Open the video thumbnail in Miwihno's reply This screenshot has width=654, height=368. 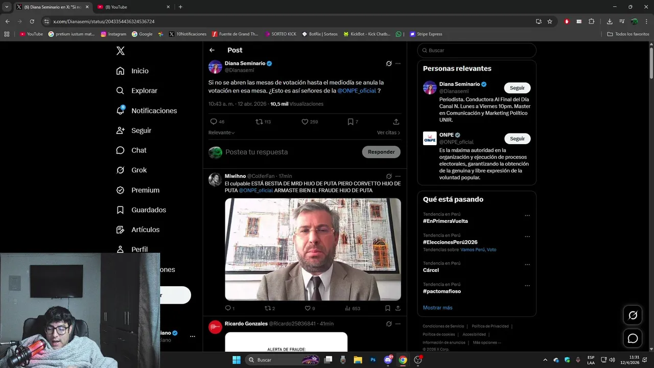tap(313, 249)
